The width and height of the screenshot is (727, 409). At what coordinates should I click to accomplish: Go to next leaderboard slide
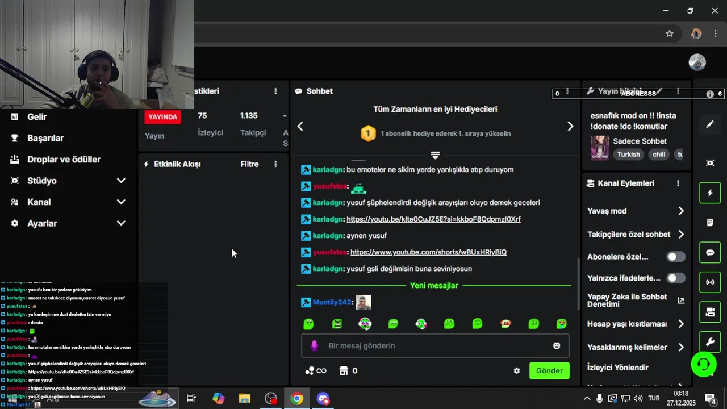(x=570, y=127)
